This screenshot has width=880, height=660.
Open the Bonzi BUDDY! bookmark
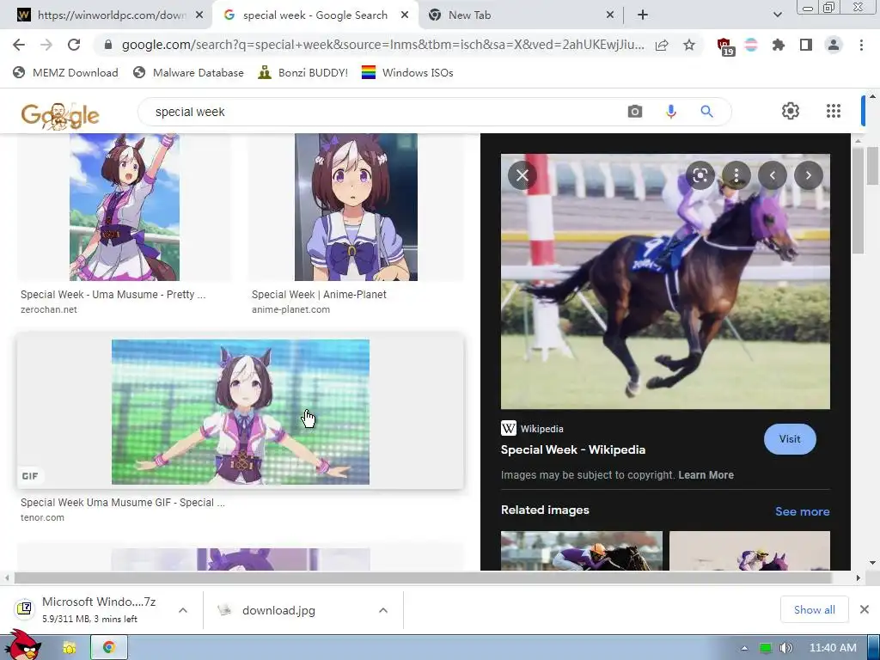pyautogui.click(x=303, y=72)
